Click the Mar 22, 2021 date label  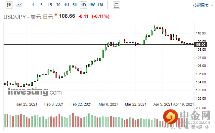[x=136, y=104]
